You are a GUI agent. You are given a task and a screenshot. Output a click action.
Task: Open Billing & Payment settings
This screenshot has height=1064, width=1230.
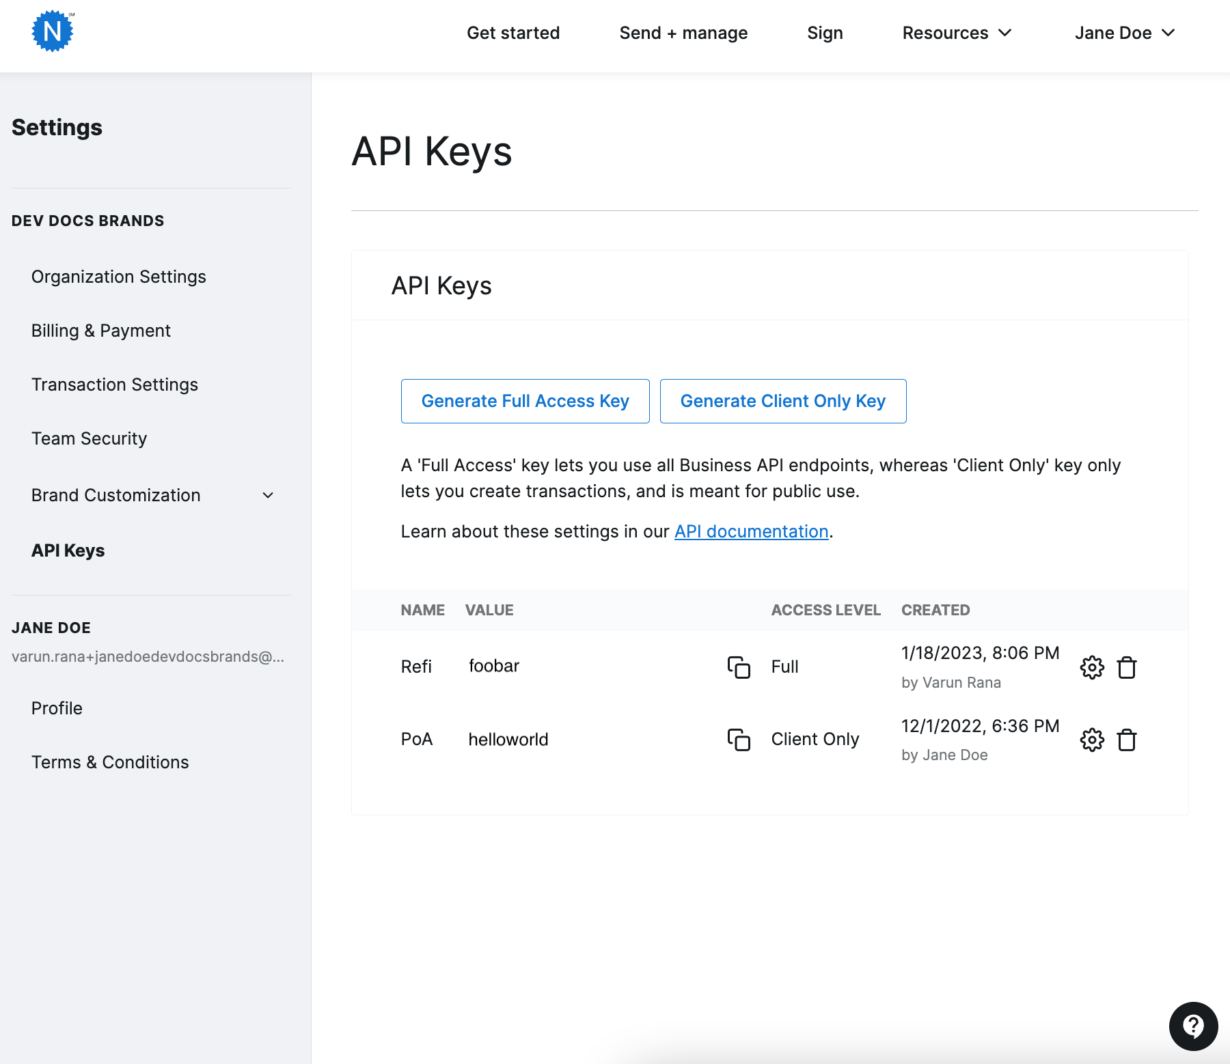click(x=101, y=331)
